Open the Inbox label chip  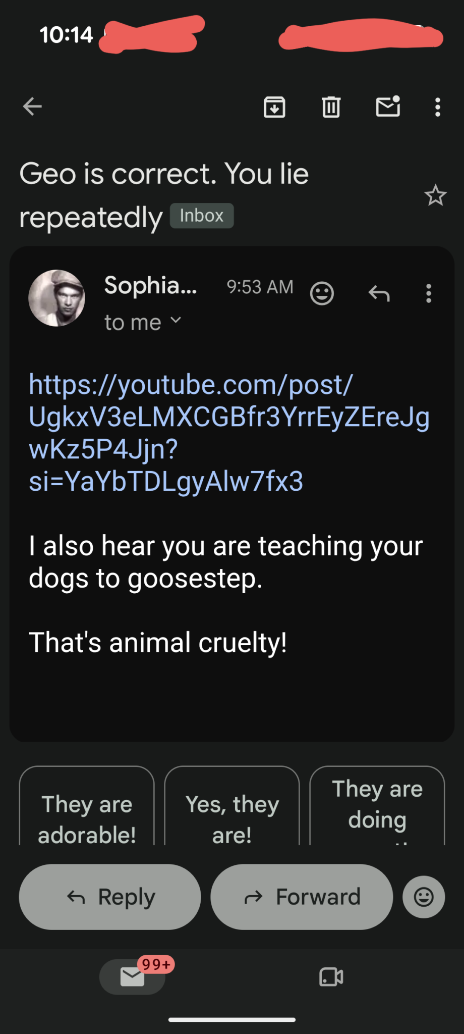pyautogui.click(x=202, y=216)
